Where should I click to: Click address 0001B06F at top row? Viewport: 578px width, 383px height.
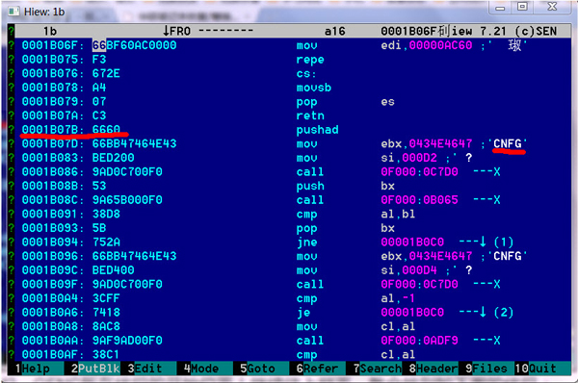[50, 45]
